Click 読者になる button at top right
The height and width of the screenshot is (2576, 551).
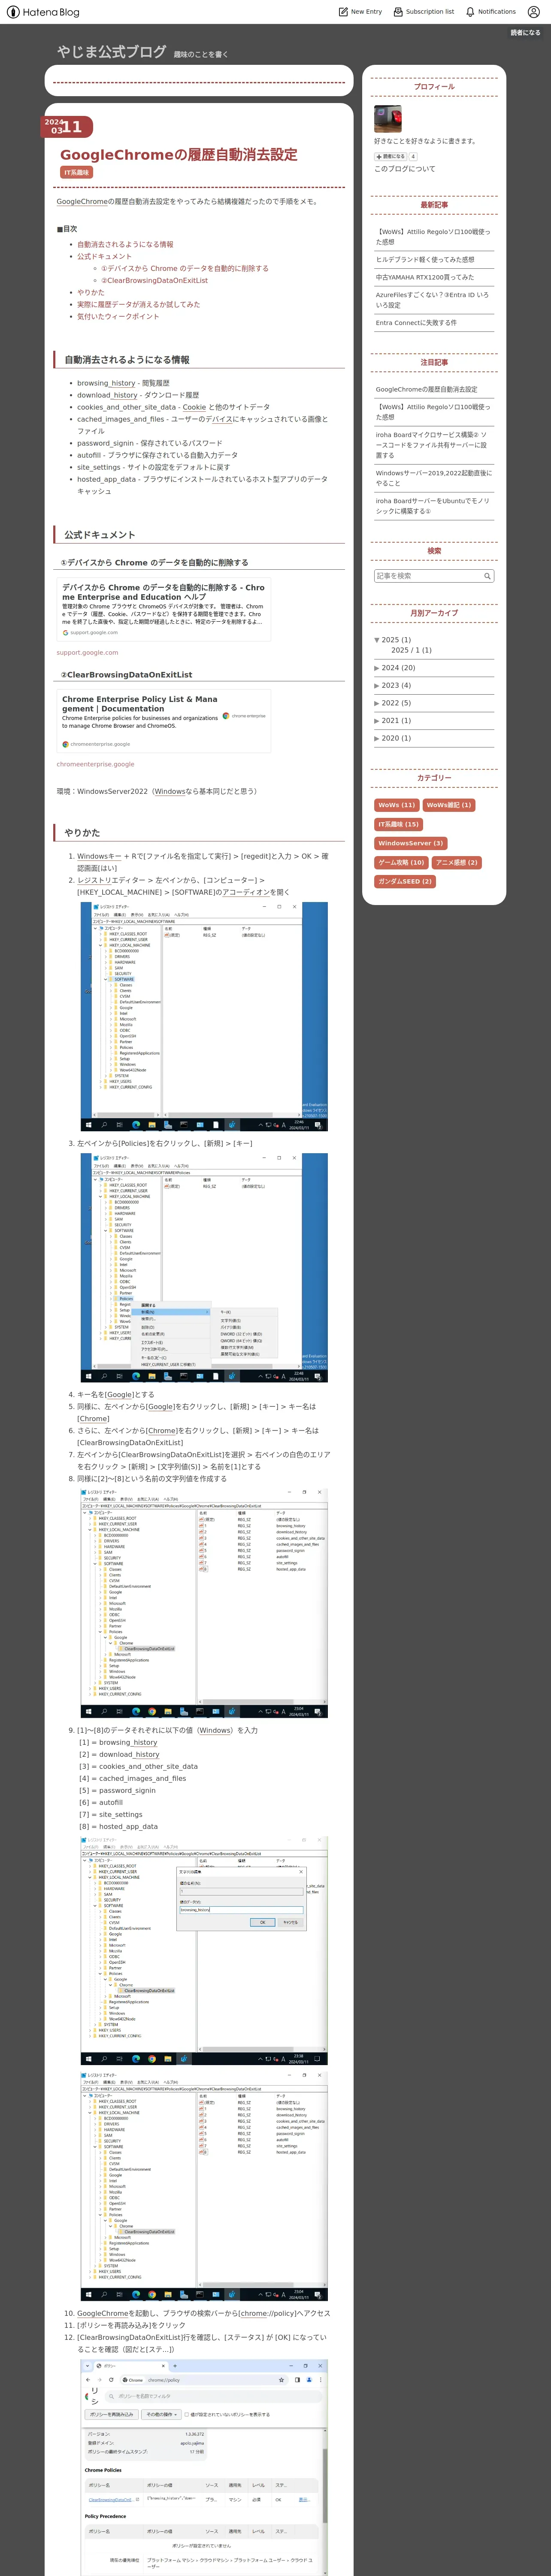tap(525, 32)
